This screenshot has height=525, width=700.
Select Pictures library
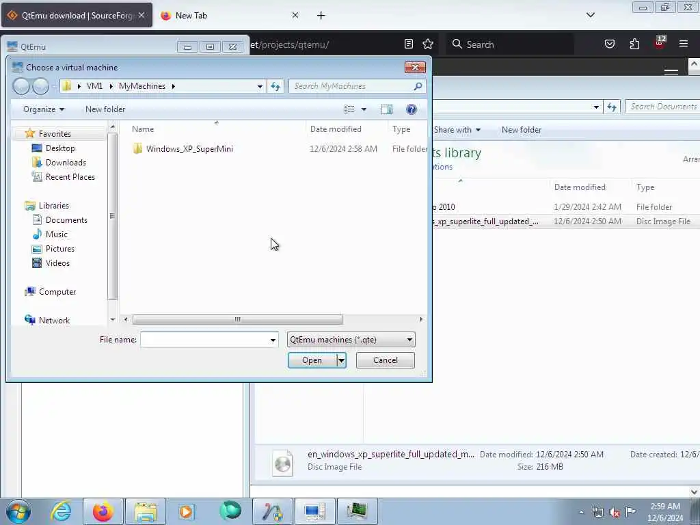click(x=60, y=249)
